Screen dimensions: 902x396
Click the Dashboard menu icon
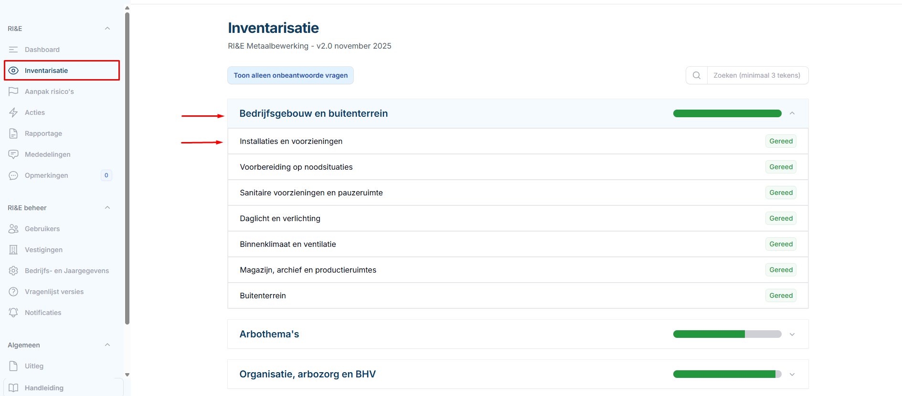tap(13, 50)
